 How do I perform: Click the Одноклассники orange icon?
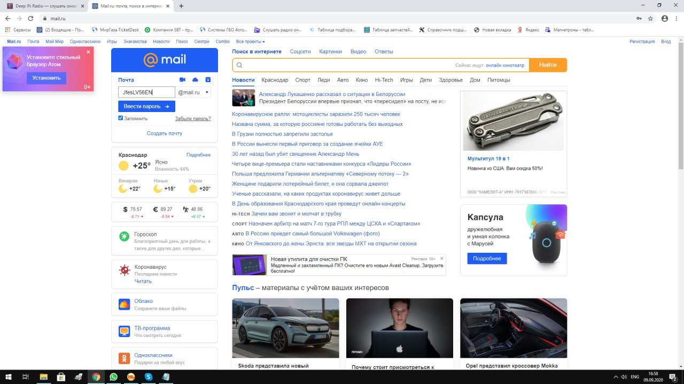[124, 358]
